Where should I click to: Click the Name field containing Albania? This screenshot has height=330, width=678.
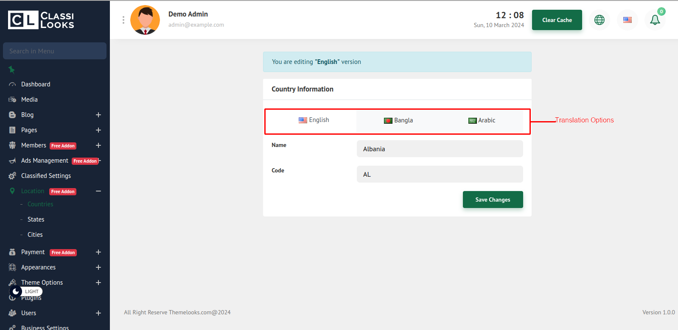coord(440,149)
